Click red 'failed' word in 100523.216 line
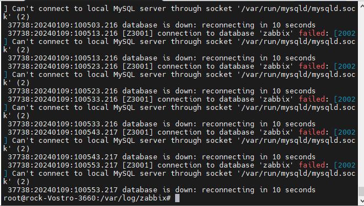The width and height of the screenshot is (364, 206). [312, 66]
